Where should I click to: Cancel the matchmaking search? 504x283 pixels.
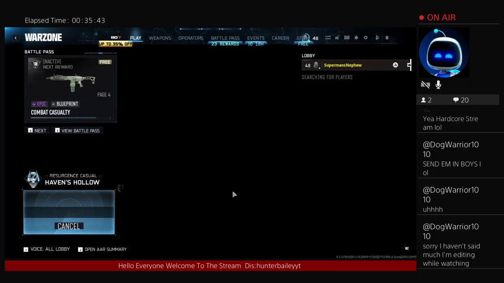pyautogui.click(x=69, y=213)
